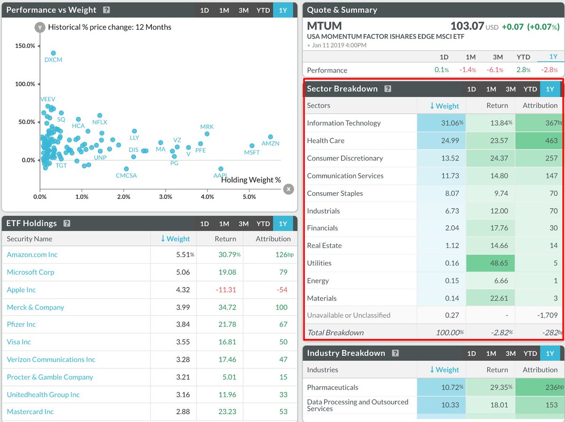
Task: Click the Information Technology sector row
Action: tap(433, 123)
